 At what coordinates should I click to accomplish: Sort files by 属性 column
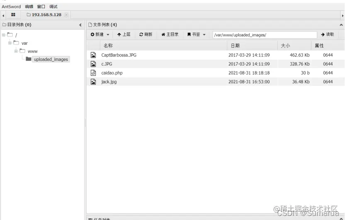click(328, 46)
